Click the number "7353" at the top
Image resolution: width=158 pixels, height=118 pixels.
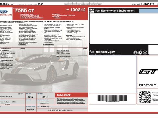[x=40, y=4]
